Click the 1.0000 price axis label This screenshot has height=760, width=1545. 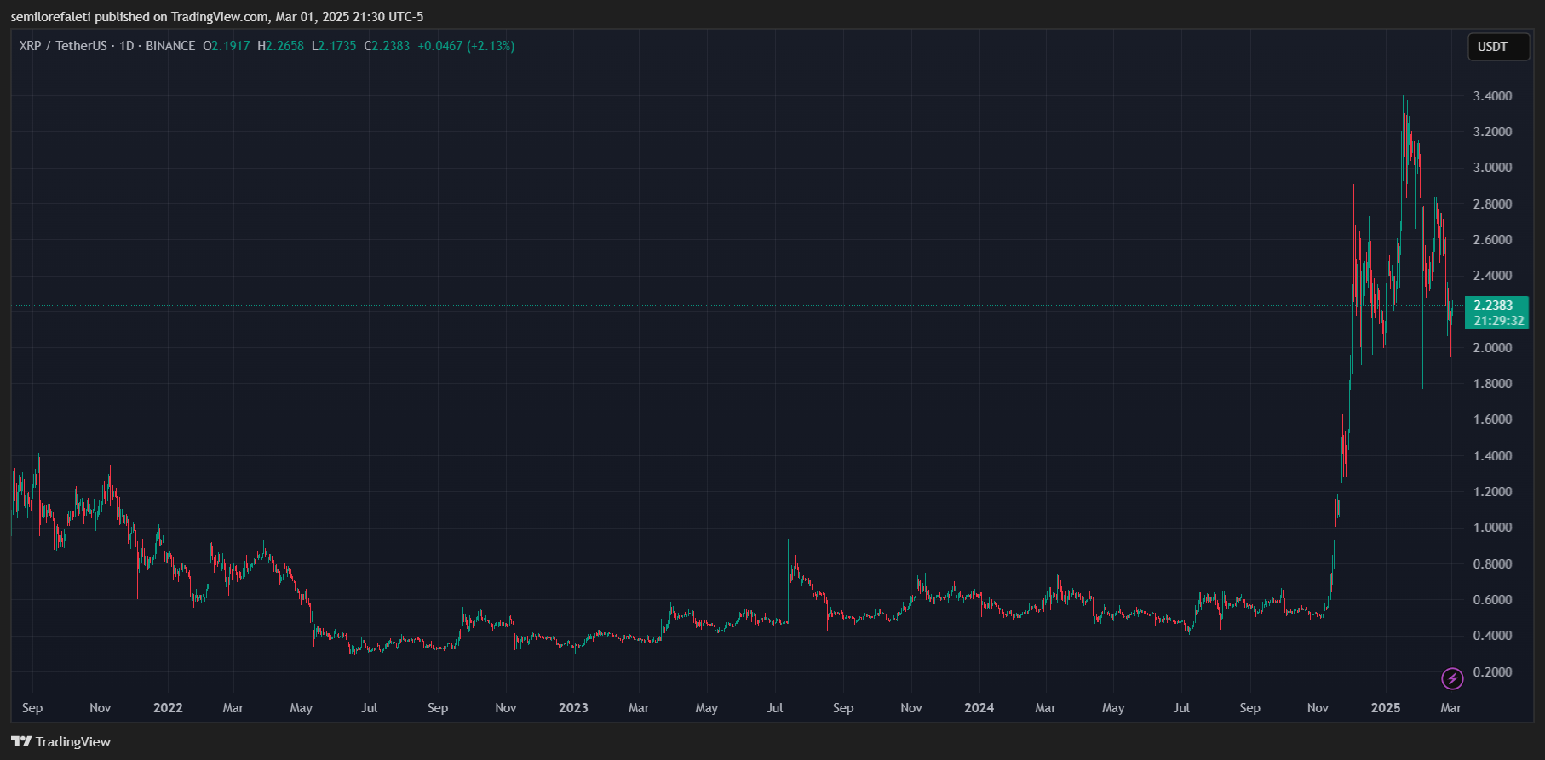(1493, 528)
